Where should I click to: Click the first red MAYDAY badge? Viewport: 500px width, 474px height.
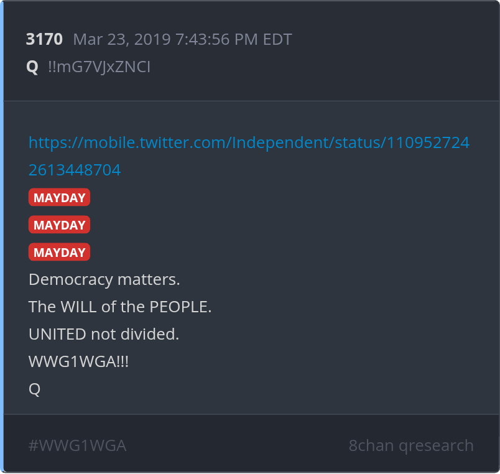[59, 197]
